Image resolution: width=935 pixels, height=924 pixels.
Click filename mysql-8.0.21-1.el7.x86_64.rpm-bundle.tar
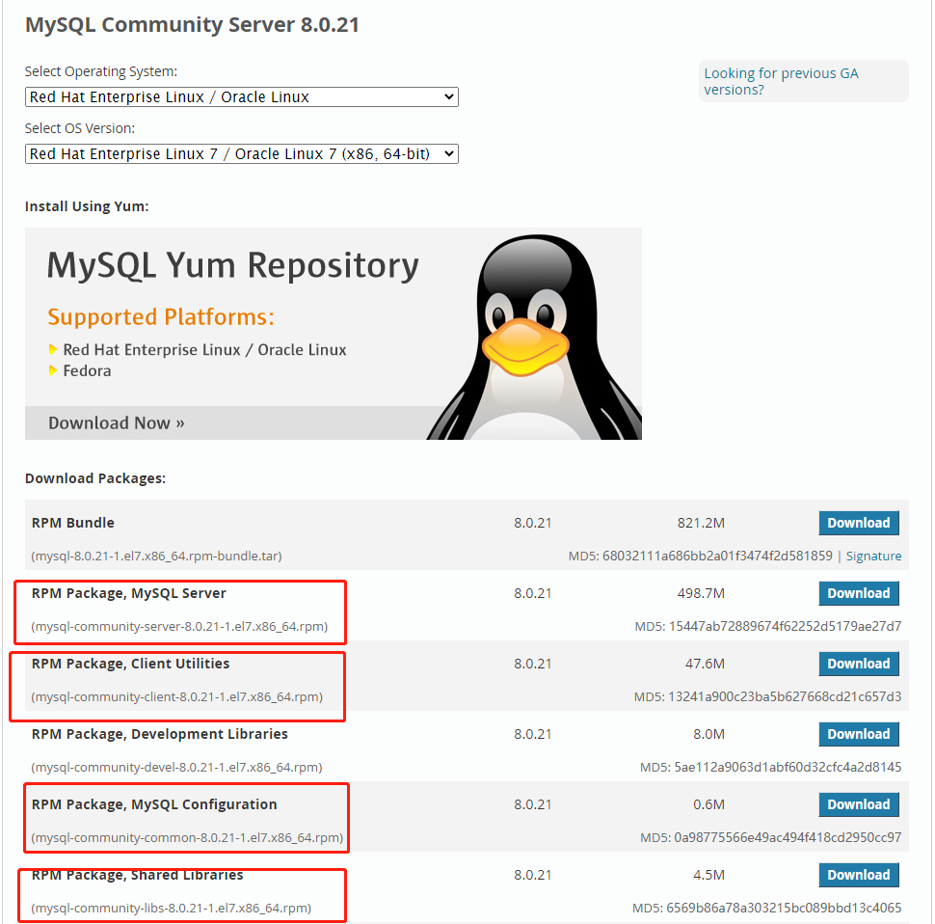[156, 556]
